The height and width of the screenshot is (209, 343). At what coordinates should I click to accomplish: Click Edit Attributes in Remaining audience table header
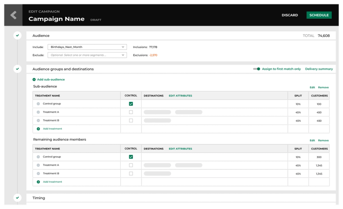(180, 149)
